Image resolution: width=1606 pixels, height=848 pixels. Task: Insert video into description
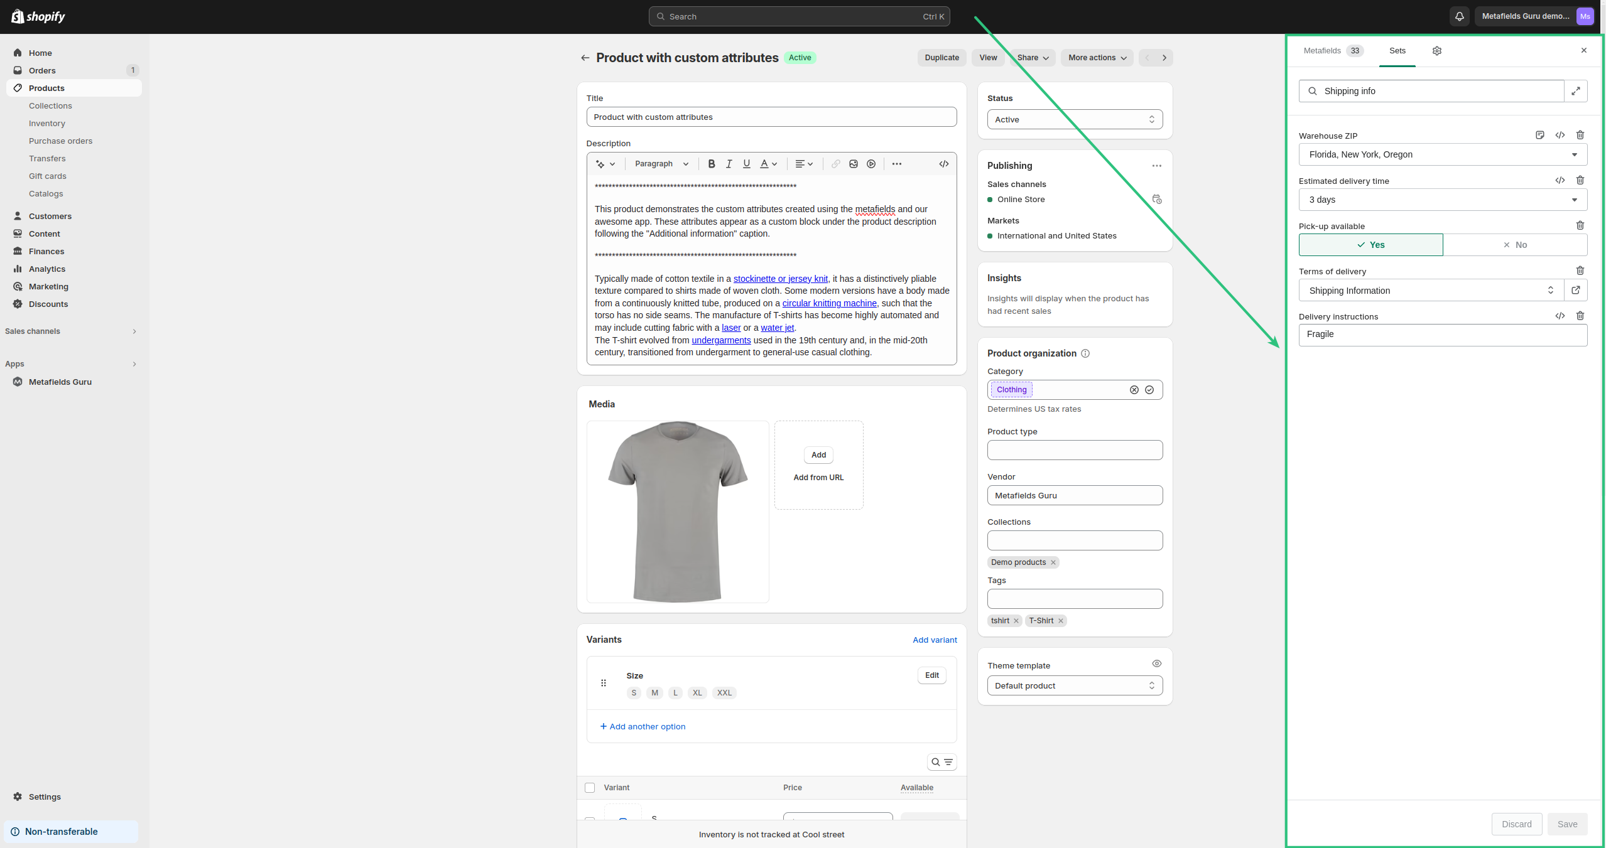point(871,164)
